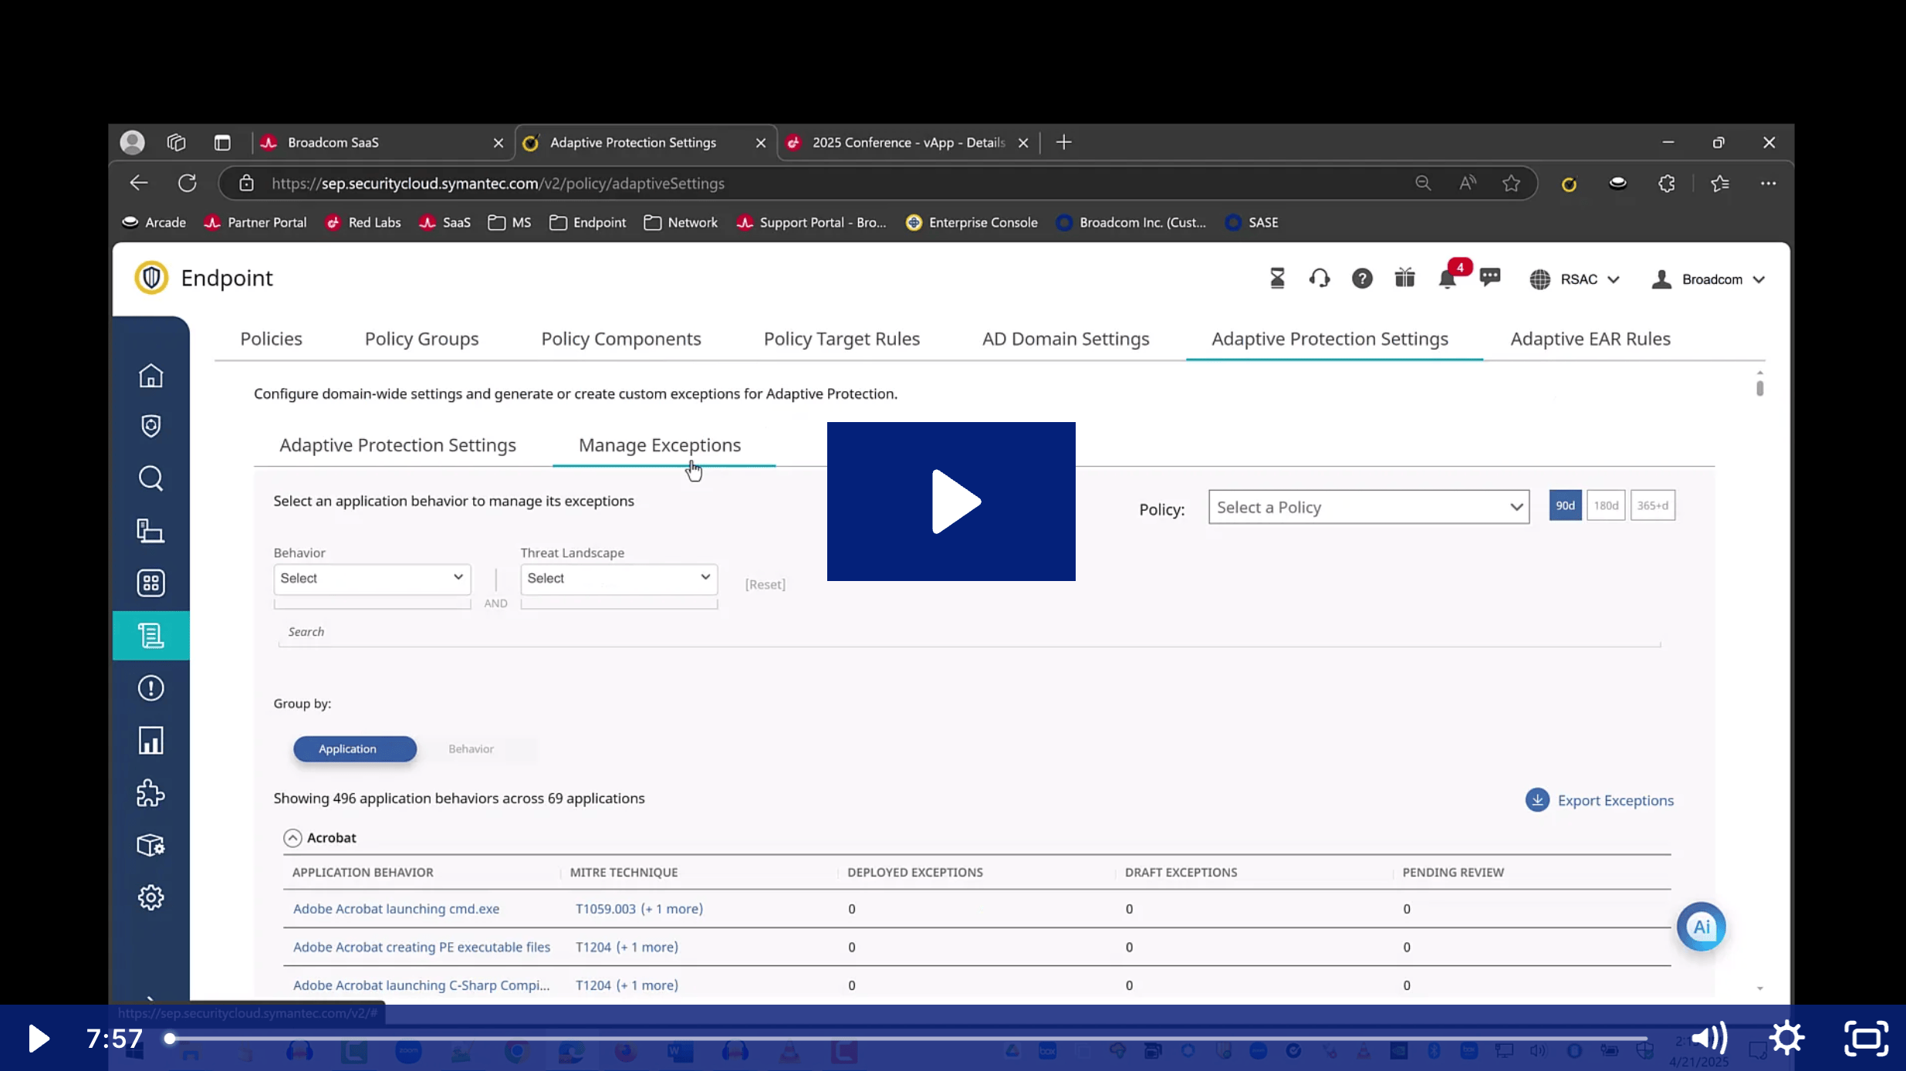Collapse the Acrobat application group
The width and height of the screenshot is (1906, 1071).
click(x=292, y=838)
